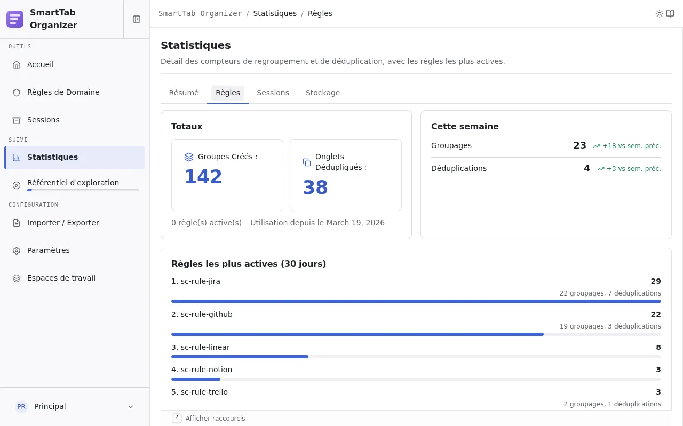This screenshot has height=426, width=683.
Task: Click the Règles de Domaine shield icon
Action: click(x=17, y=92)
